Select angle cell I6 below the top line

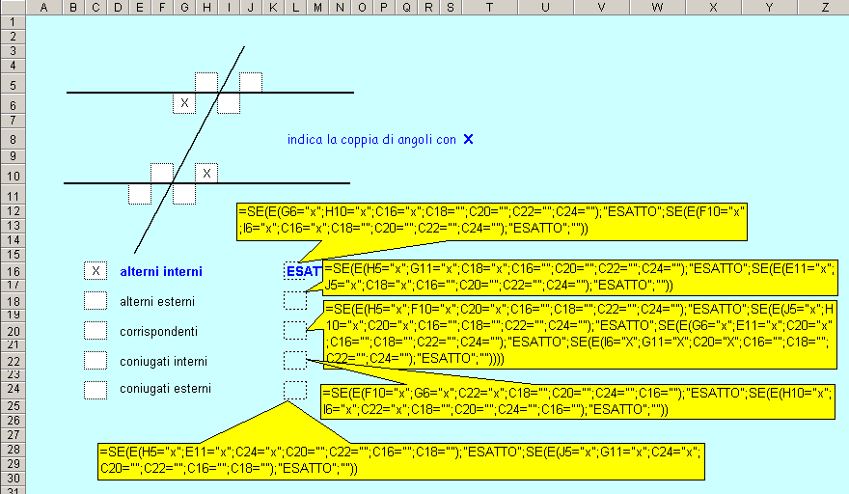[229, 103]
